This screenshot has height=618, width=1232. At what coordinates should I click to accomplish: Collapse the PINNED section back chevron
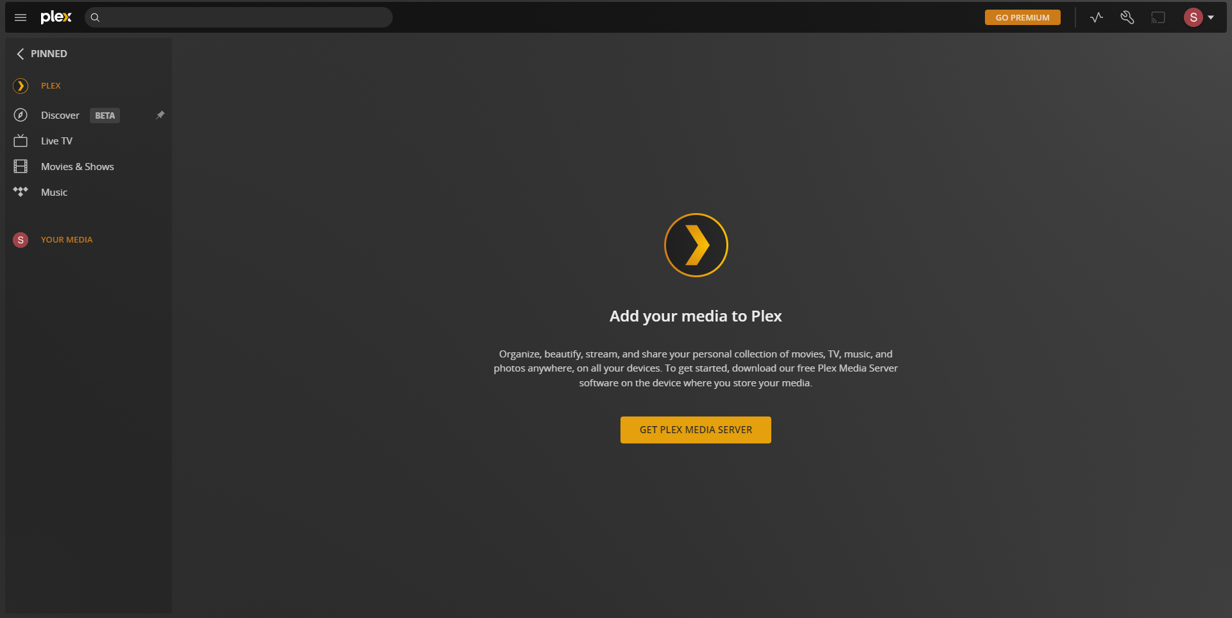pos(21,54)
